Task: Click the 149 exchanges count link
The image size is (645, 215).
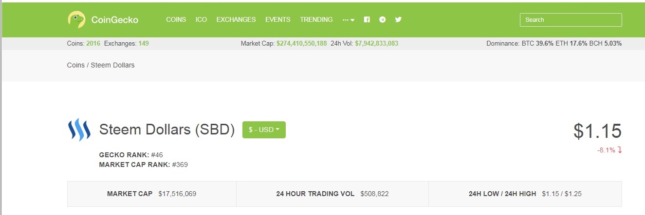Action: click(144, 43)
